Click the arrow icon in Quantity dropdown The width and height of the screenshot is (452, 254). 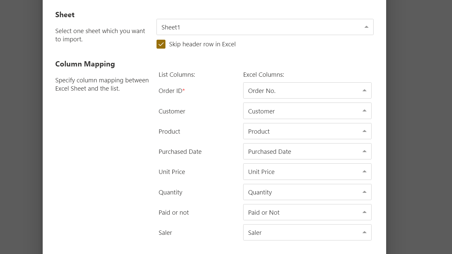tap(364, 192)
